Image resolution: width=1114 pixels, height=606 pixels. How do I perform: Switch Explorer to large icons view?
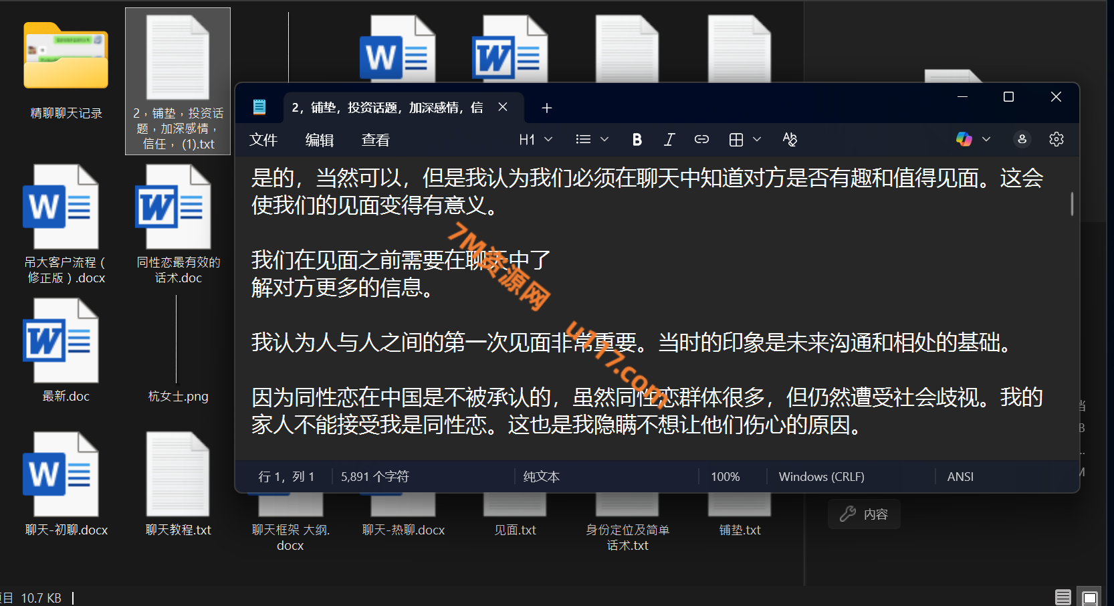(1090, 597)
